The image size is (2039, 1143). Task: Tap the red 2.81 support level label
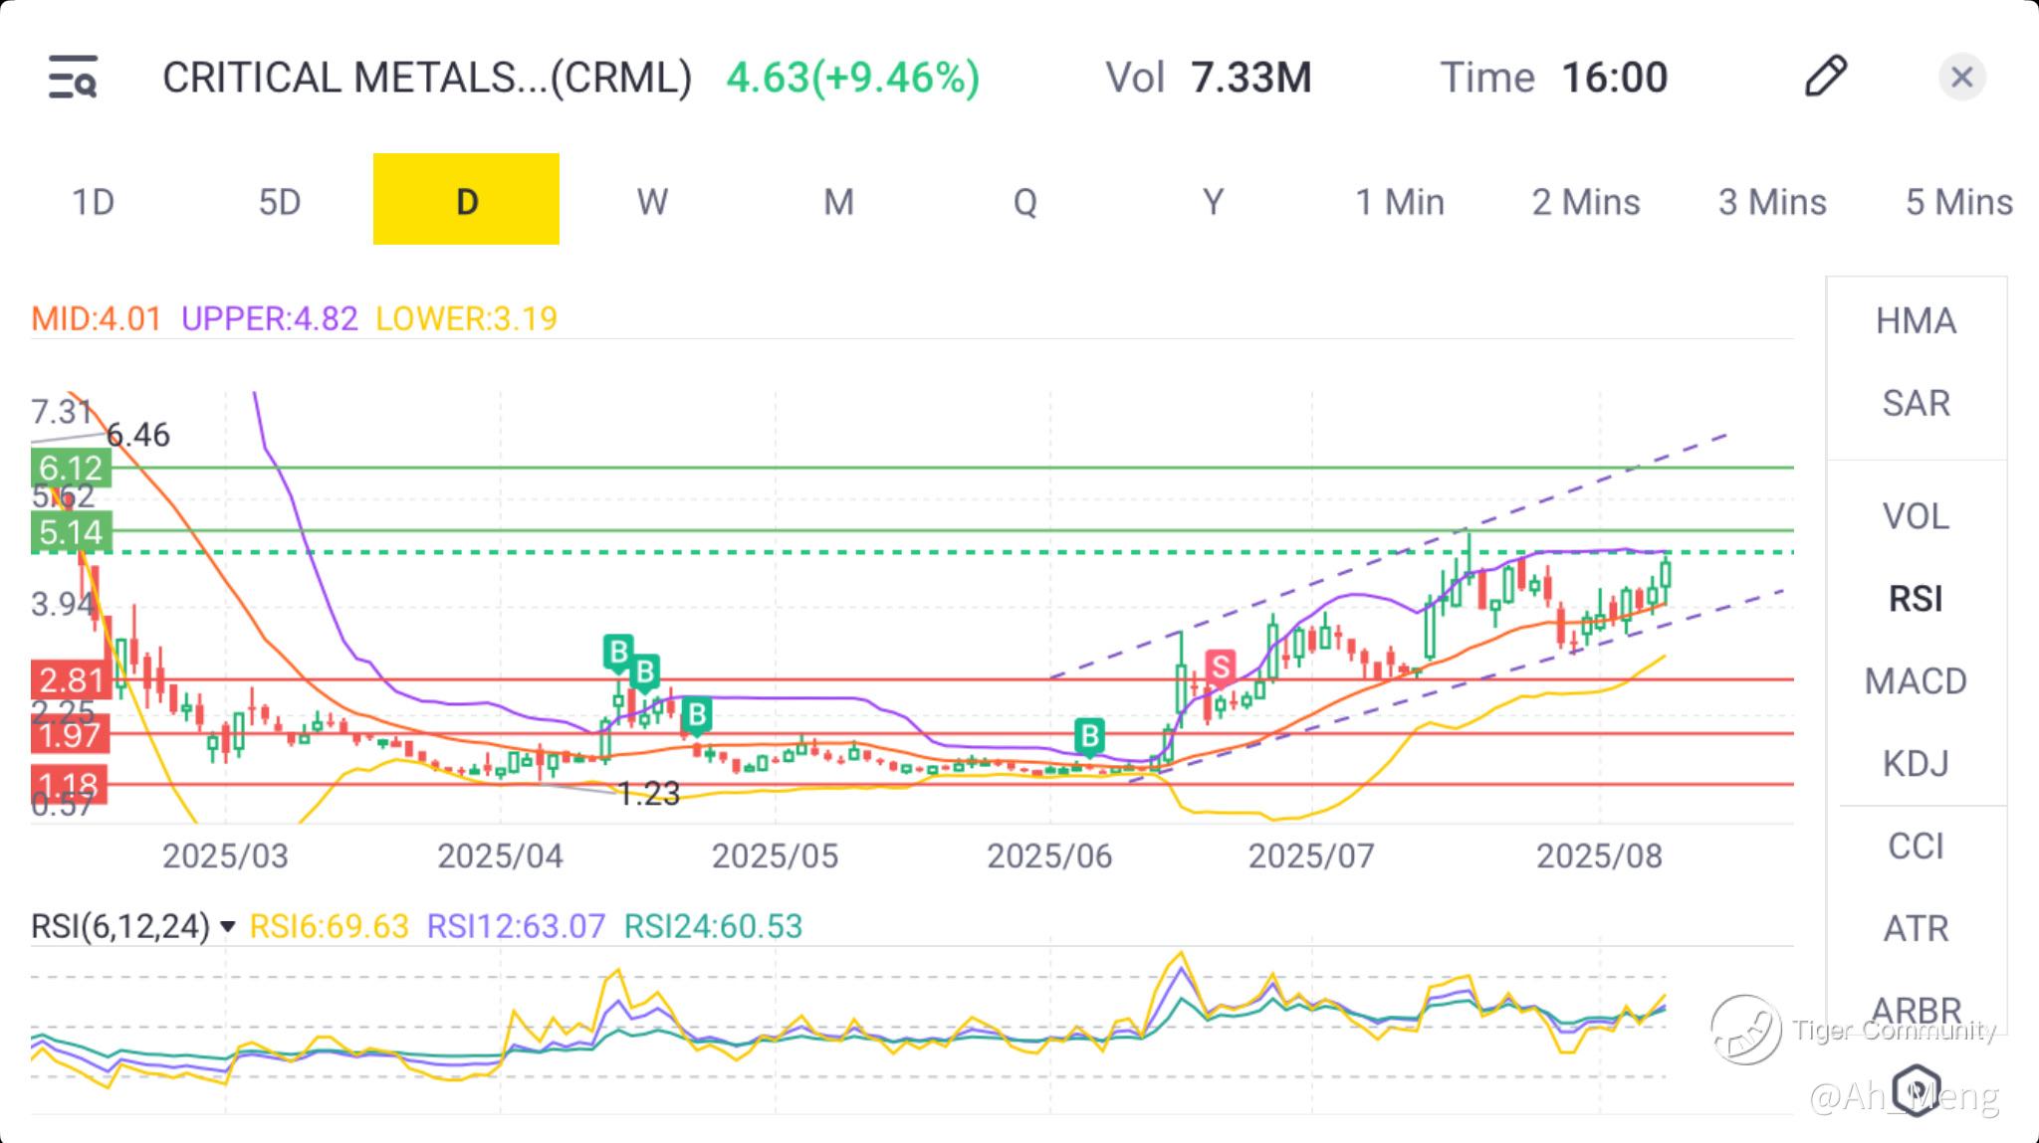click(71, 680)
